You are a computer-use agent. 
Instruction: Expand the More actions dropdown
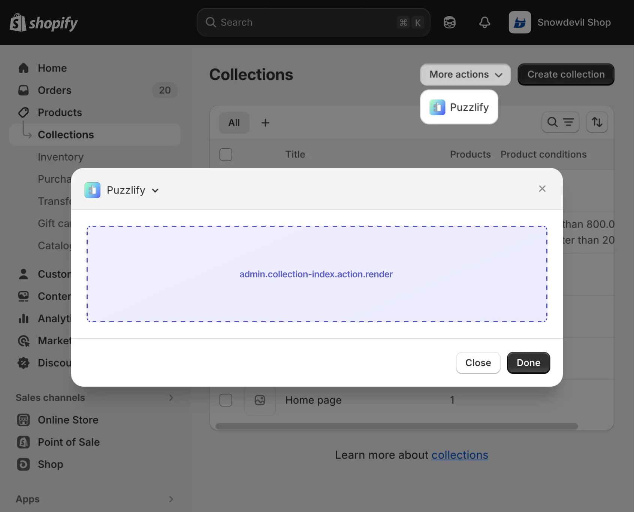tap(465, 74)
